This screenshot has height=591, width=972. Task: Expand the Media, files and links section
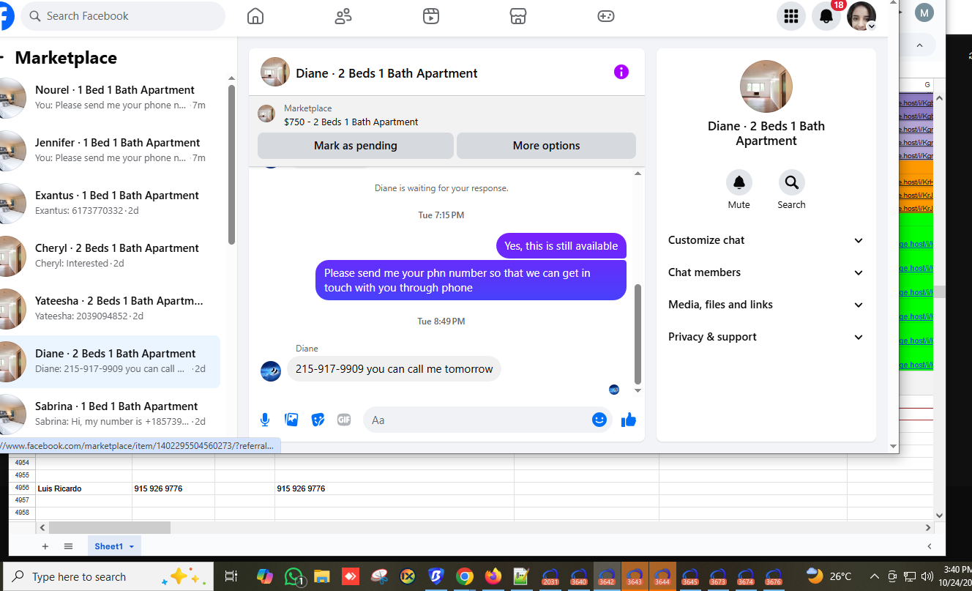point(766,305)
